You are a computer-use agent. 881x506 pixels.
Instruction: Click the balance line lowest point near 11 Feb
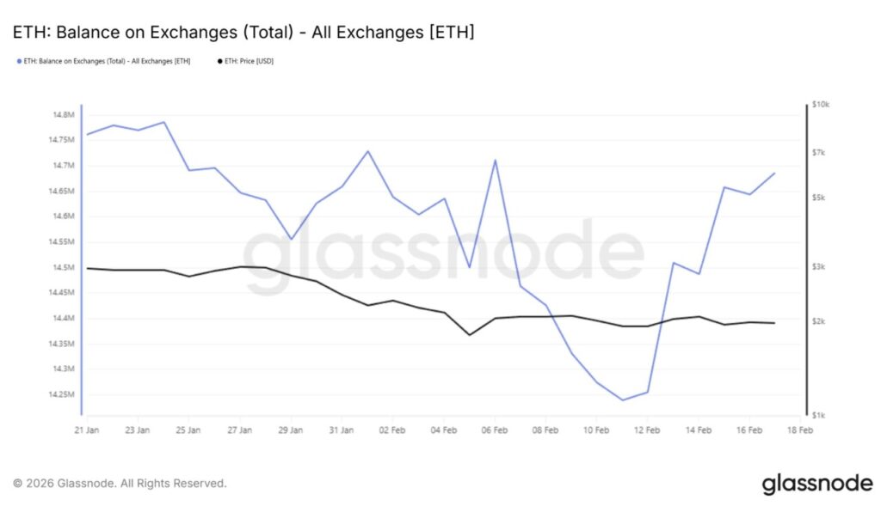coord(622,399)
